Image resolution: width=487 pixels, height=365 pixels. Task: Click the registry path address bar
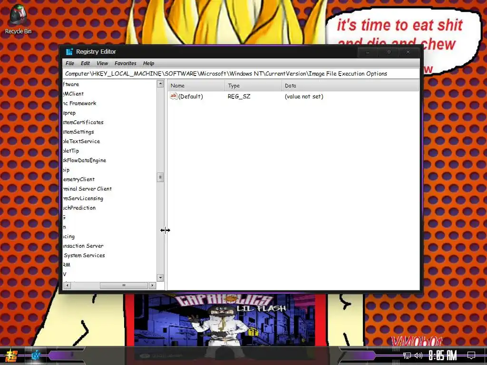tap(241, 74)
